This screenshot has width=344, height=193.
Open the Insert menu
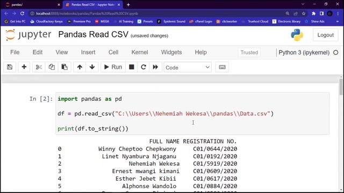[88, 53]
